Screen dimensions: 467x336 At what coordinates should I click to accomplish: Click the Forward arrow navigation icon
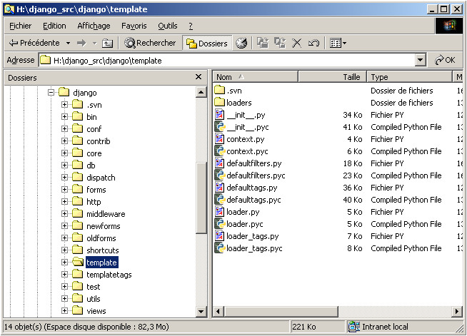[x=81, y=44]
